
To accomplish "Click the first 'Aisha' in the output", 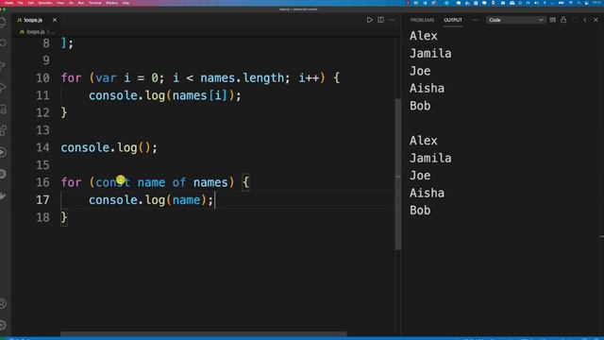I will point(427,88).
